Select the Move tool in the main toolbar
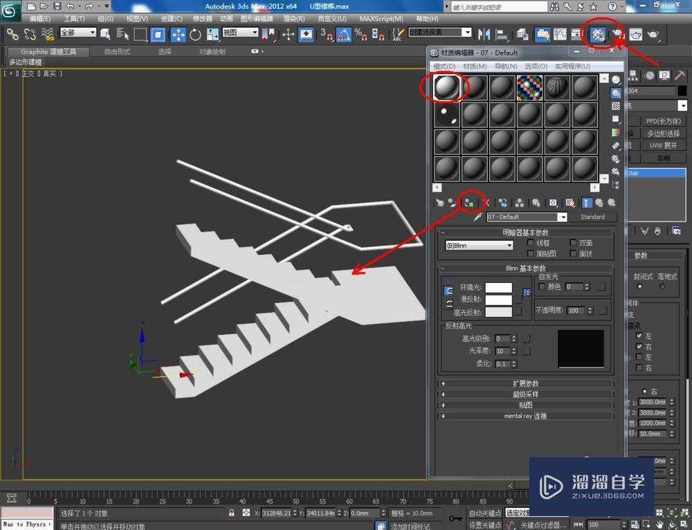The image size is (692, 530). (x=178, y=35)
